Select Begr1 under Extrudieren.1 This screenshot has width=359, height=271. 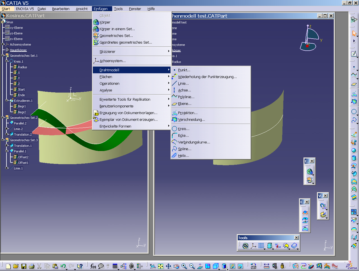(22, 106)
